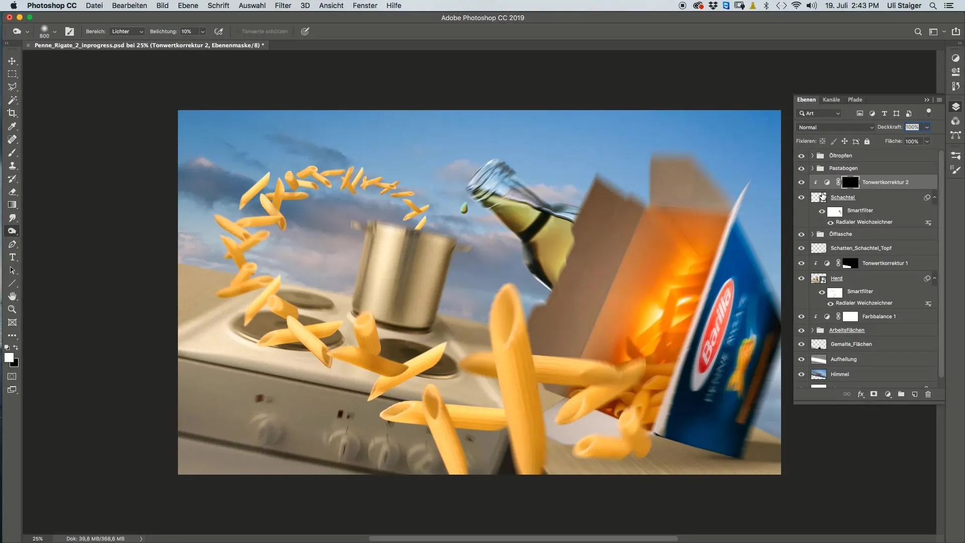Select the Clone Stamp tool
The image size is (965, 543).
(x=12, y=165)
